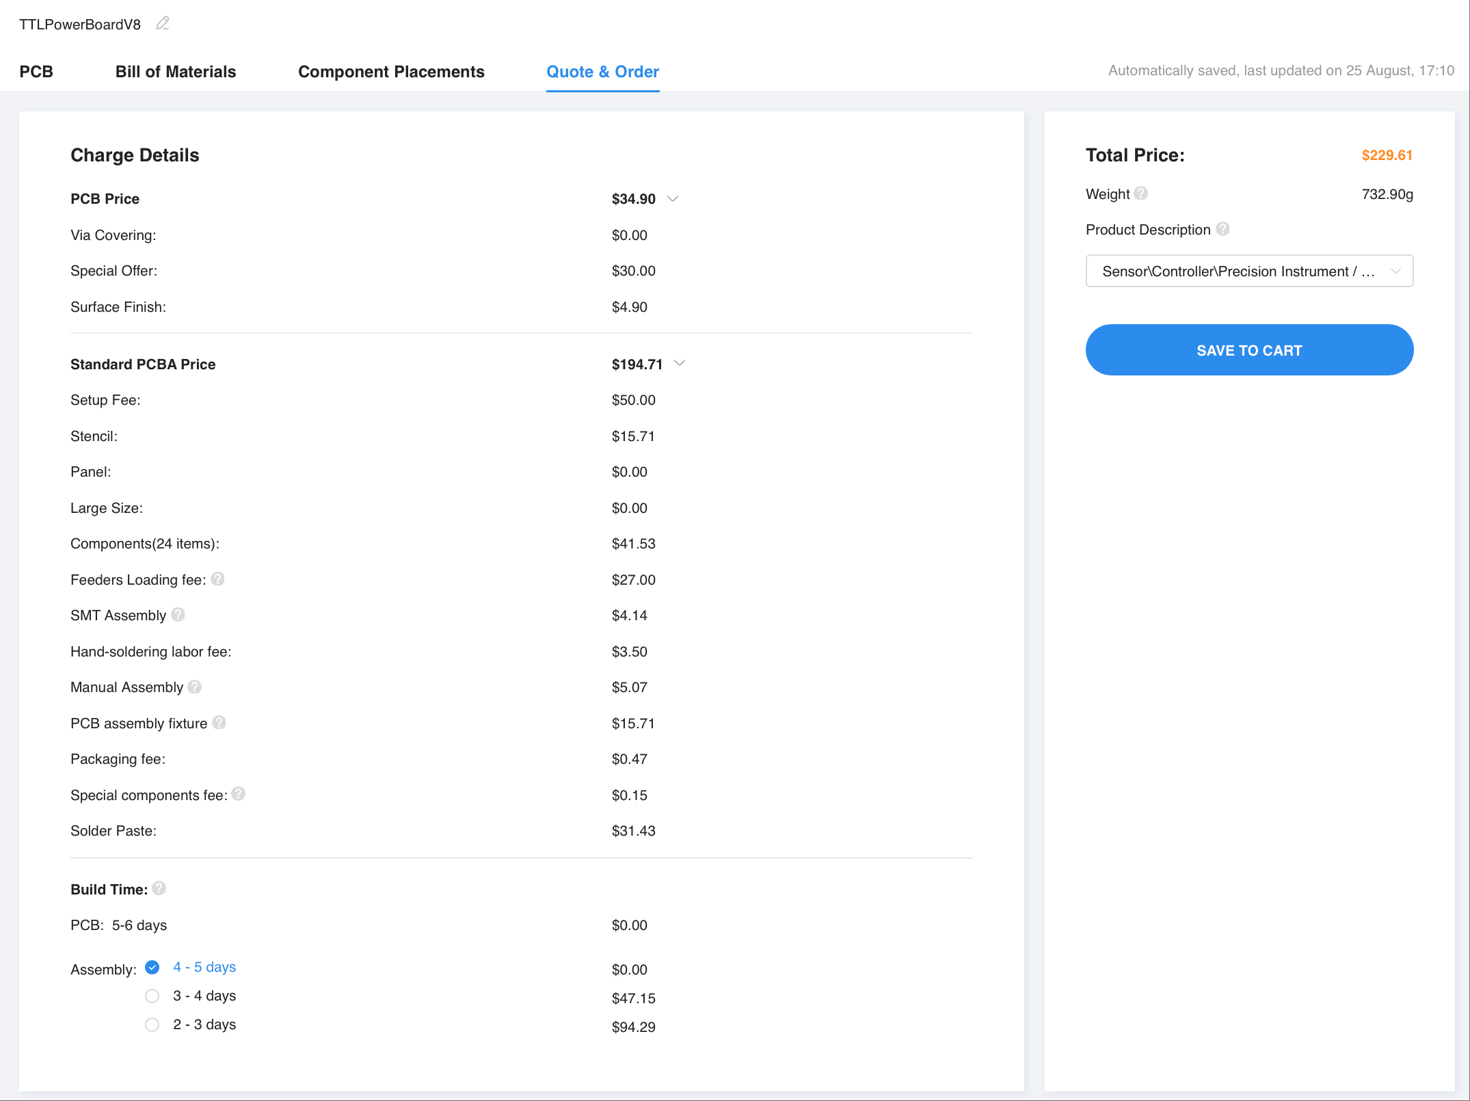Click help icon beside PCB assembly fixture
Screen dimensions: 1470x1101
(x=219, y=723)
